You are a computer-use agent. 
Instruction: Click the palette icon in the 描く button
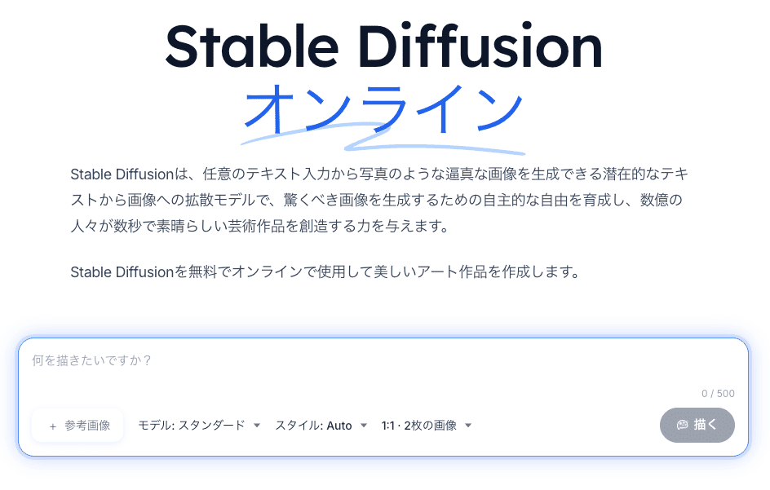683,425
